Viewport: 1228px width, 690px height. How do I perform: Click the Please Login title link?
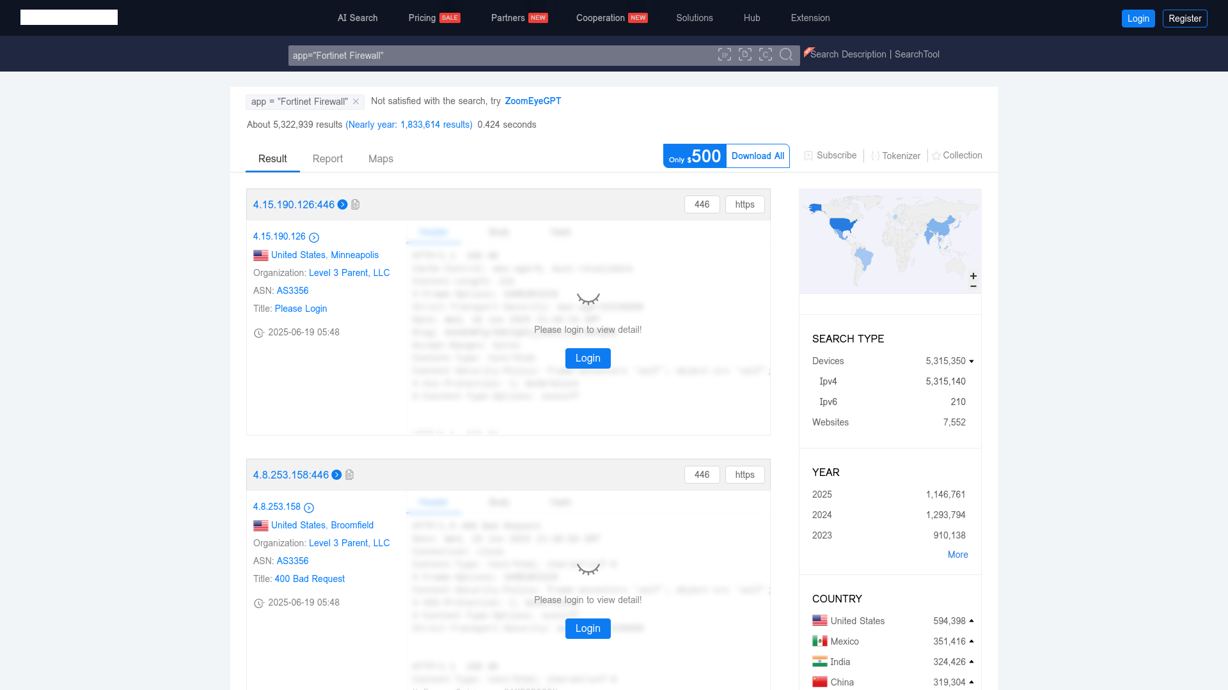(301, 309)
